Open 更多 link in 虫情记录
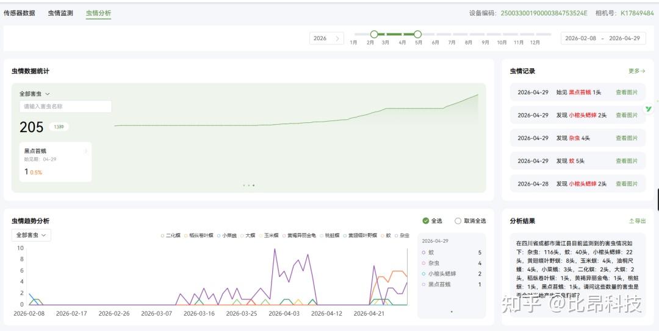 pyautogui.click(x=636, y=71)
